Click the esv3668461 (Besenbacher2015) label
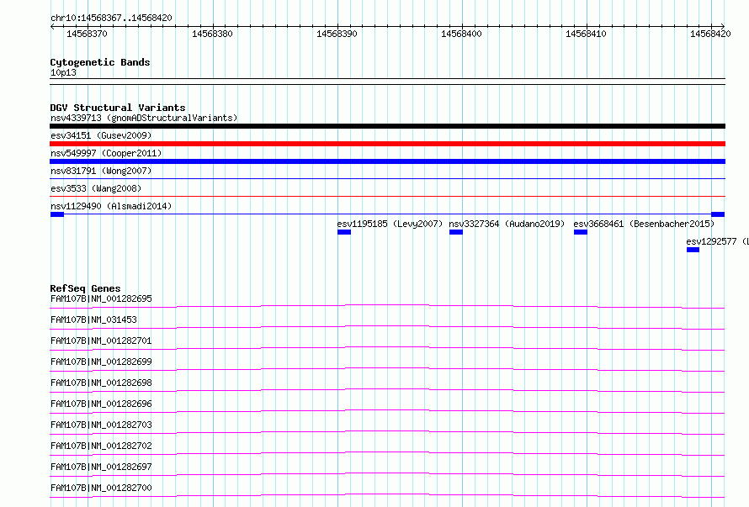The width and height of the screenshot is (749, 507). coord(644,224)
